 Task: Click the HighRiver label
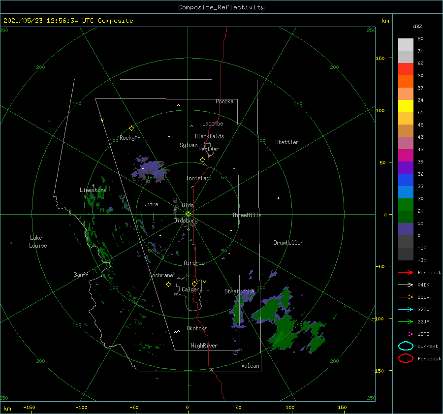204,346
